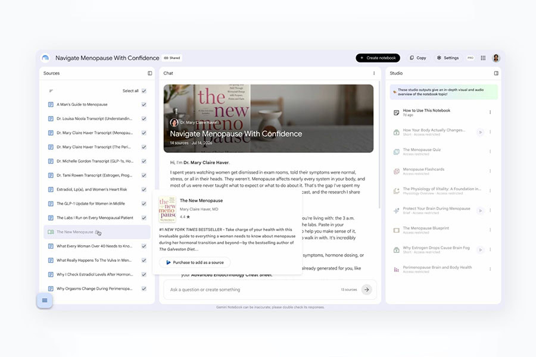Click the Shared link badge
This screenshot has width=536, height=357.
(x=172, y=58)
